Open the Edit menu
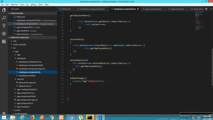This screenshot has width=213, height=120. (7, 4)
